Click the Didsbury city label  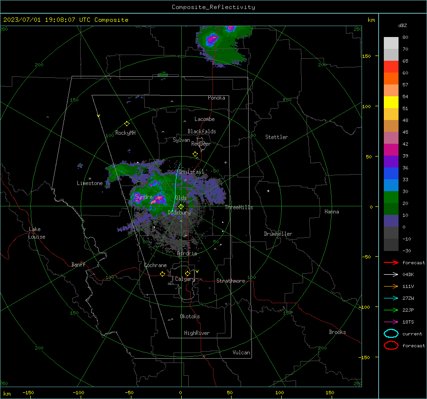click(x=179, y=213)
